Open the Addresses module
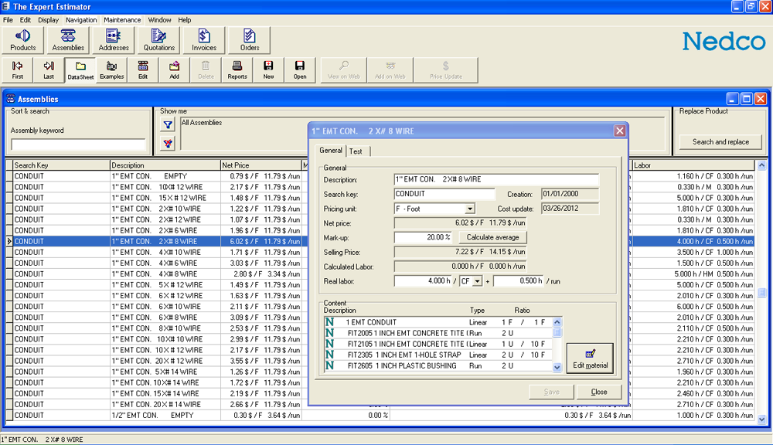This screenshot has width=773, height=445. [114, 40]
